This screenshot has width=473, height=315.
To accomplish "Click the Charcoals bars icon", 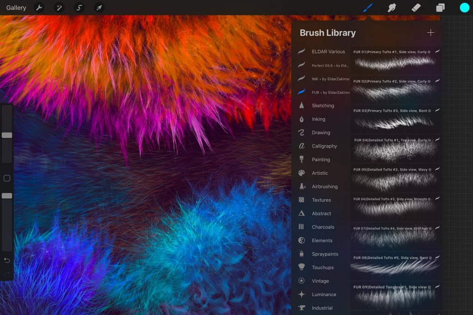I will pyautogui.click(x=301, y=226).
